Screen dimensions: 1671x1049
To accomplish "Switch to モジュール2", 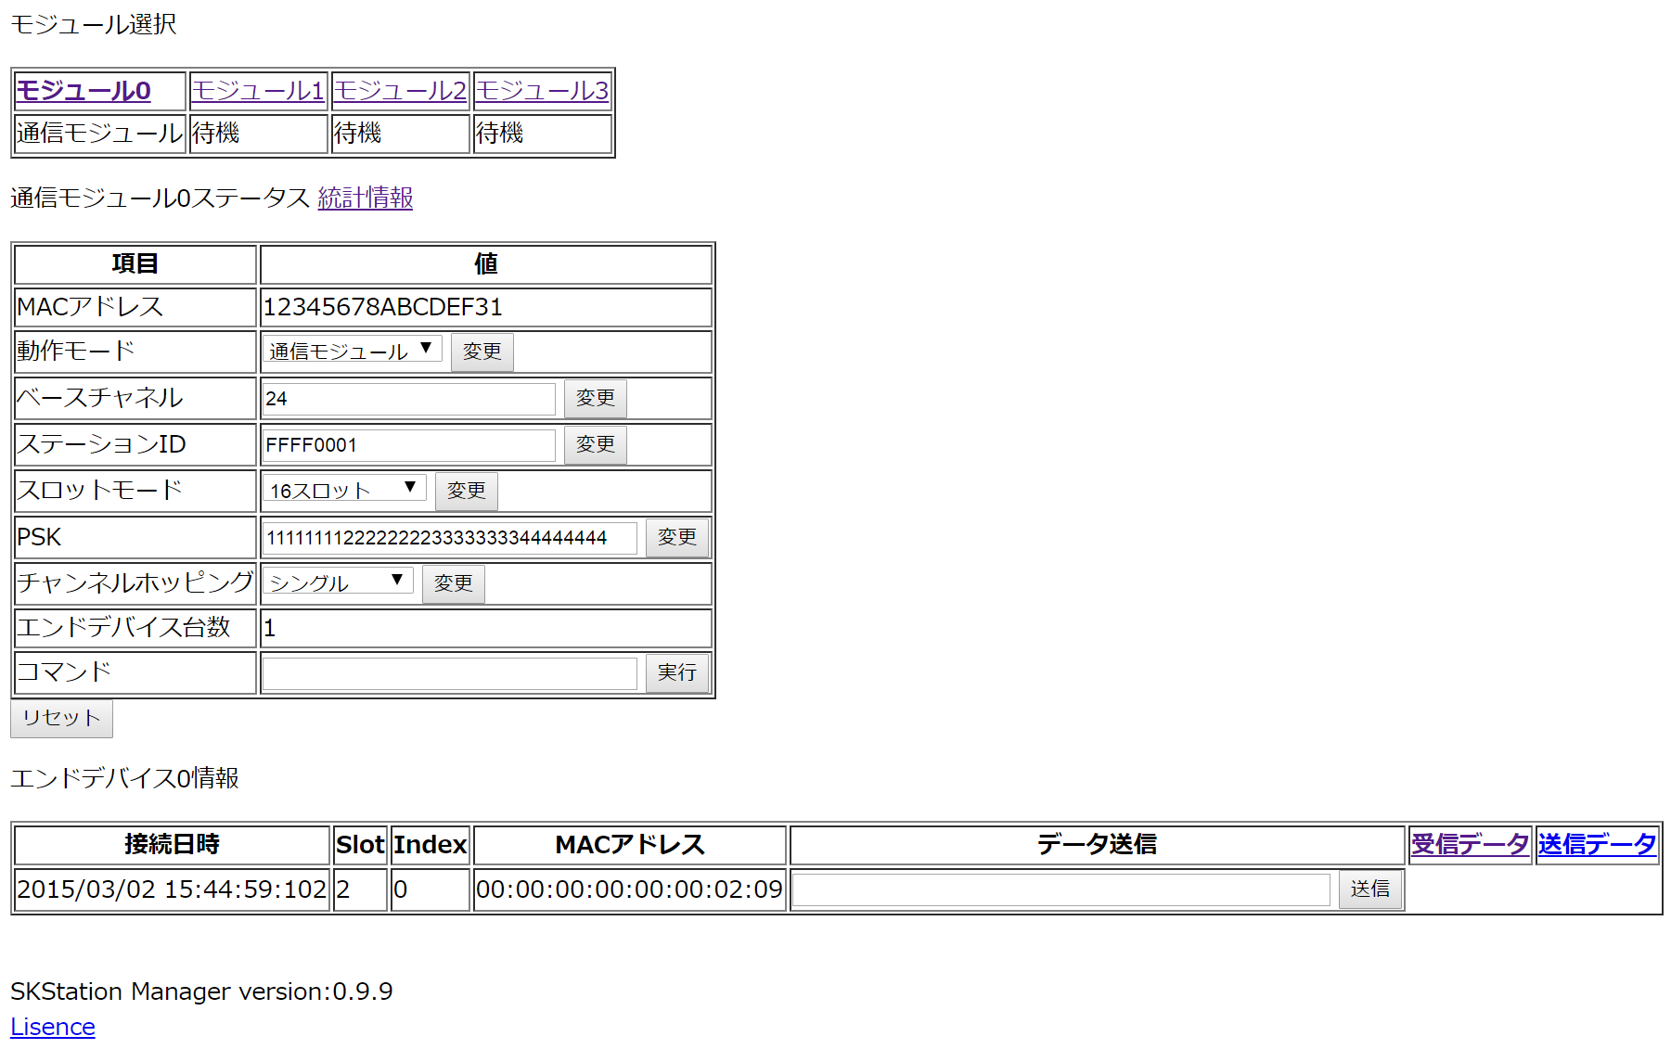I will point(400,91).
